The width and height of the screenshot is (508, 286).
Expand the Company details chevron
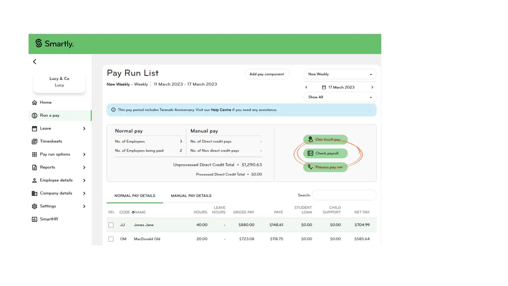[84, 193]
